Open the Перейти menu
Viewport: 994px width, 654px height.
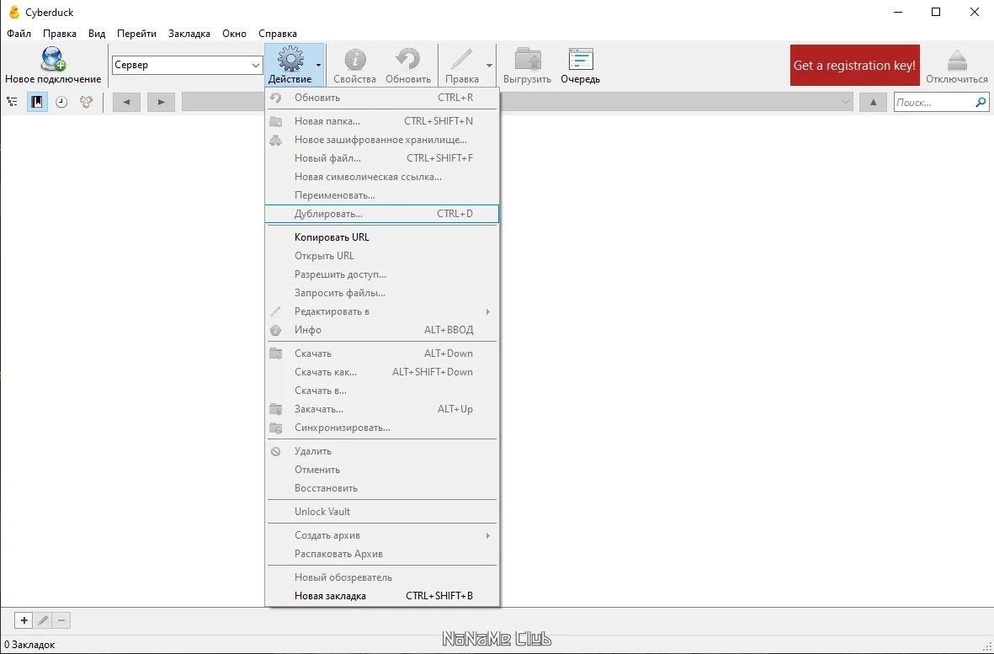pyautogui.click(x=136, y=34)
